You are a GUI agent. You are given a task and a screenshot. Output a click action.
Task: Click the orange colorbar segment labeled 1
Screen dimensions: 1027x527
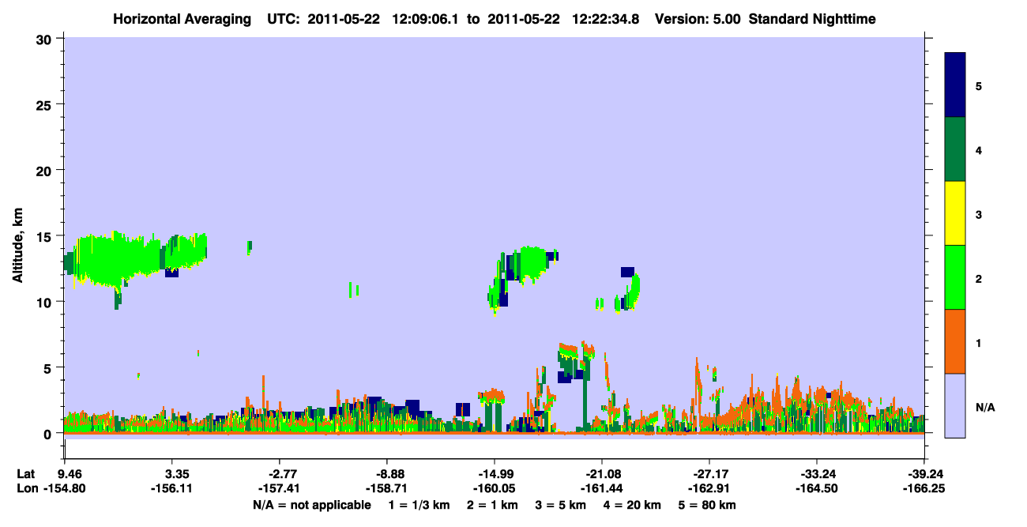955,341
